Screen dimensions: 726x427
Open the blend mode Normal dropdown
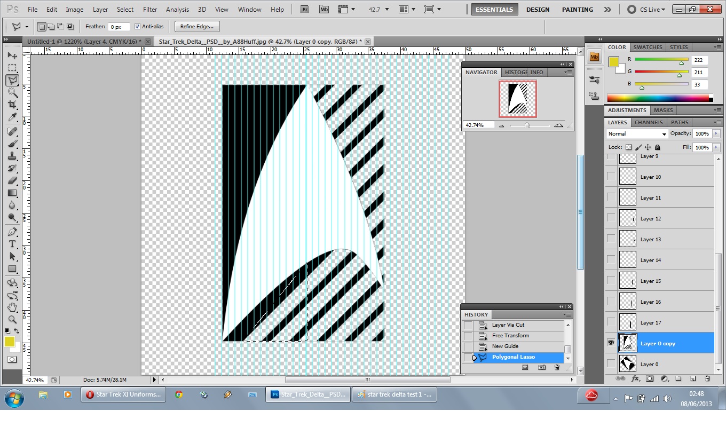[637, 134]
